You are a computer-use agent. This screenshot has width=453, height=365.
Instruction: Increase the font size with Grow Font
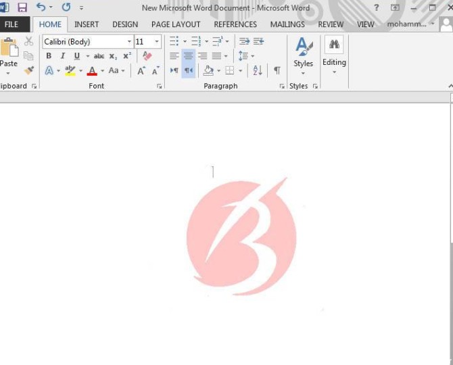[x=141, y=70]
